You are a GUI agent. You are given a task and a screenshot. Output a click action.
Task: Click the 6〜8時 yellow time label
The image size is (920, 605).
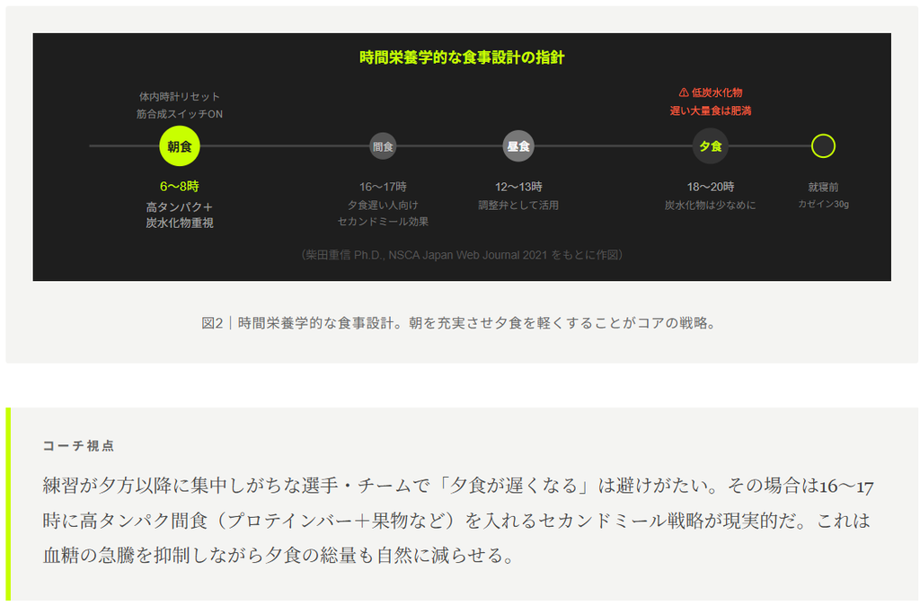[x=180, y=187]
